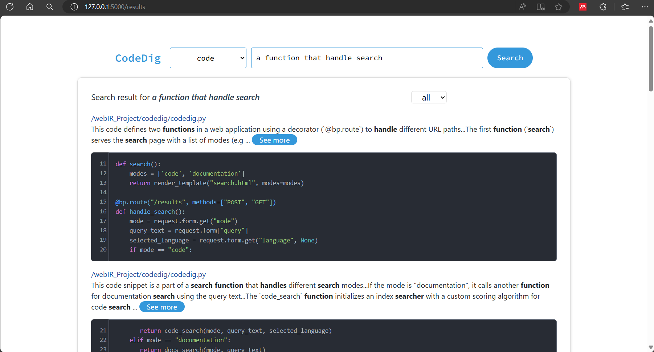Click the 'selected_language = request.form.get' line
The width and height of the screenshot is (654, 352).
click(x=224, y=240)
